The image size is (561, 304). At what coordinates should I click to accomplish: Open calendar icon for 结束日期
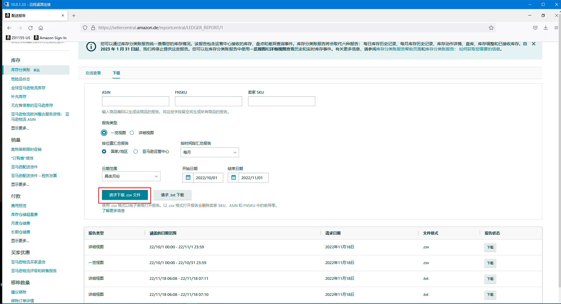pyautogui.click(x=233, y=178)
